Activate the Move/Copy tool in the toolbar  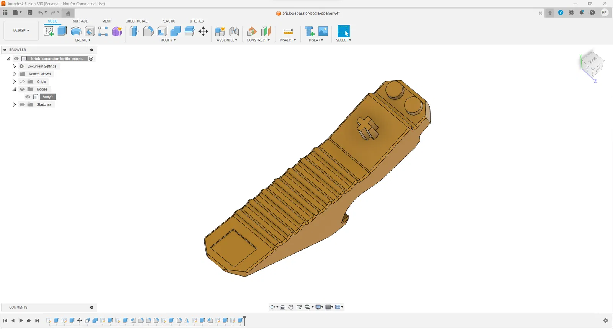point(203,31)
